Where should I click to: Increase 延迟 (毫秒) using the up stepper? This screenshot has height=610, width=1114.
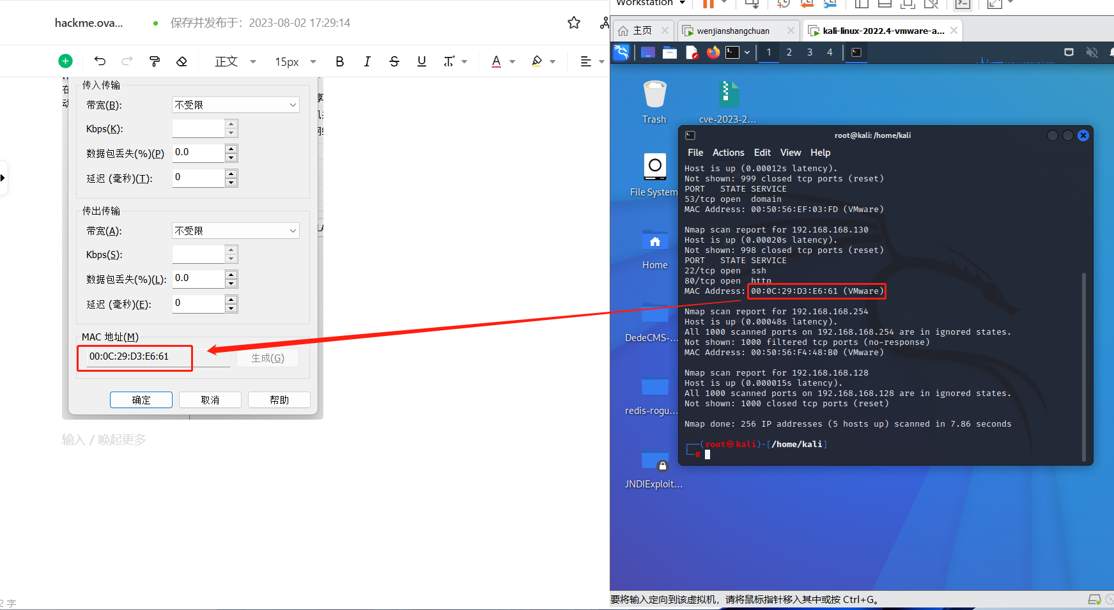(x=231, y=174)
